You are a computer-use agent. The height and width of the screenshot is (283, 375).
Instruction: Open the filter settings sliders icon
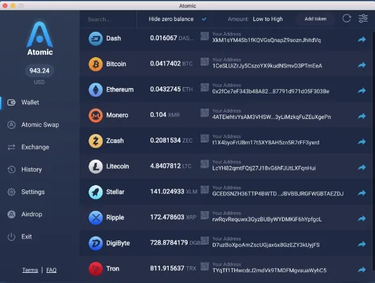(x=363, y=18)
